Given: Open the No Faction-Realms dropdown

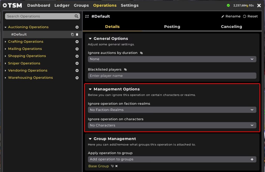Looking at the screenshot, I should (x=172, y=110).
